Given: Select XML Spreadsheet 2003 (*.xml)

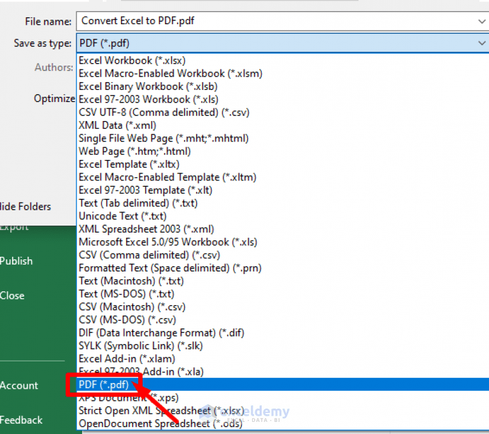Looking at the screenshot, I should coord(283,229).
